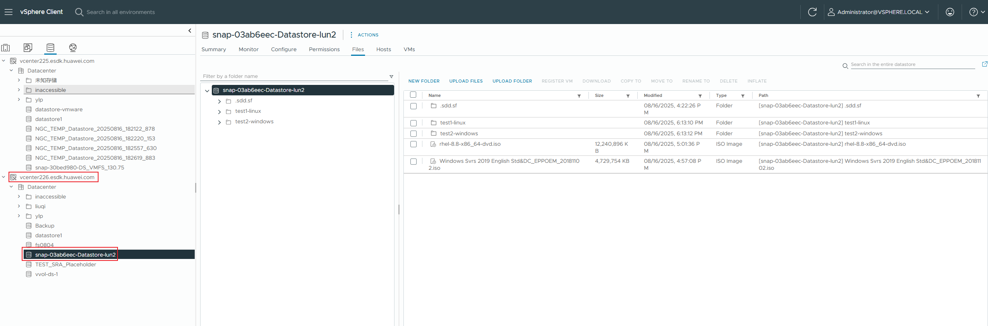Expand the liuqi folder
Screen dimensions: 988x326
click(19, 206)
